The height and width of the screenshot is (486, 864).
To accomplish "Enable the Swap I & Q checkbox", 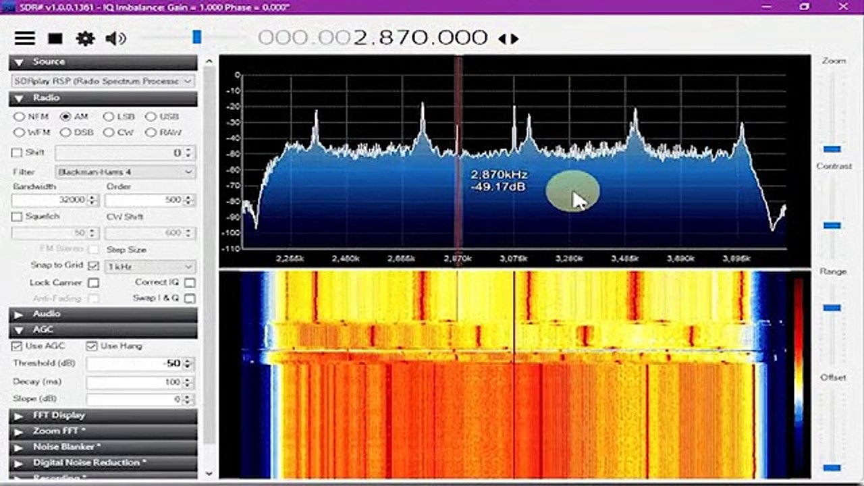I will click(x=190, y=298).
